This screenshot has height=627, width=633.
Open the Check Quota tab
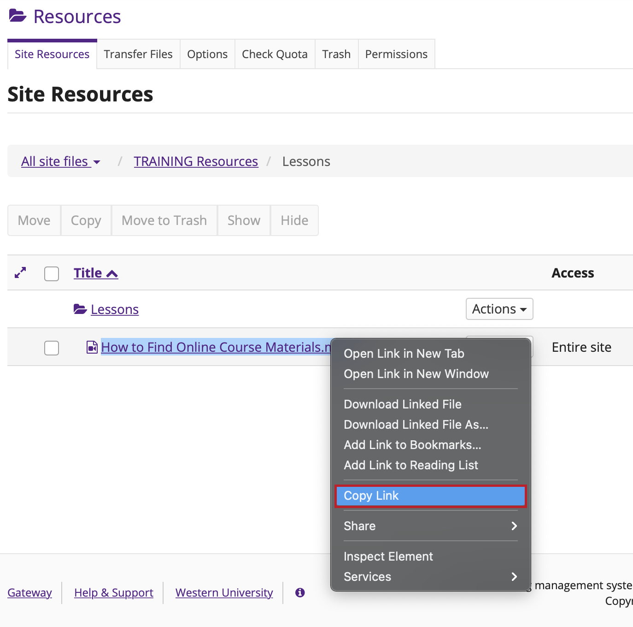point(275,54)
